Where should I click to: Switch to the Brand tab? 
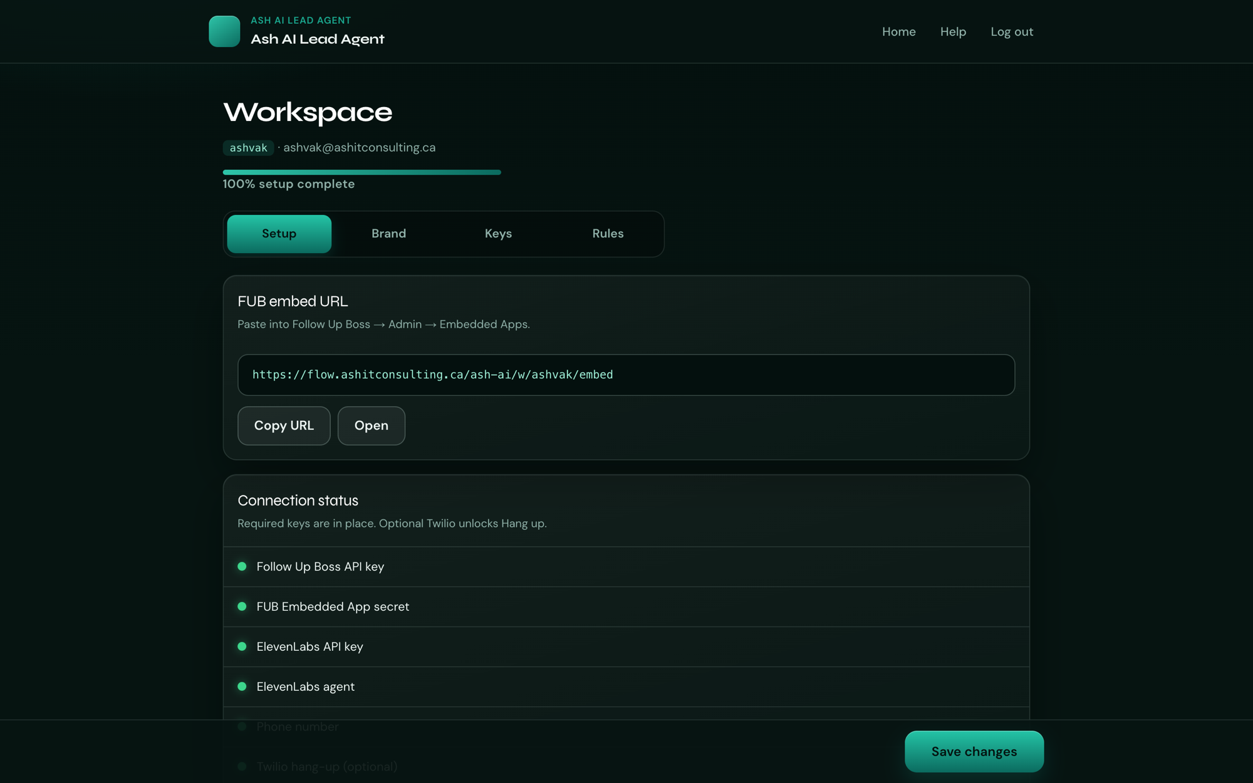coord(388,234)
